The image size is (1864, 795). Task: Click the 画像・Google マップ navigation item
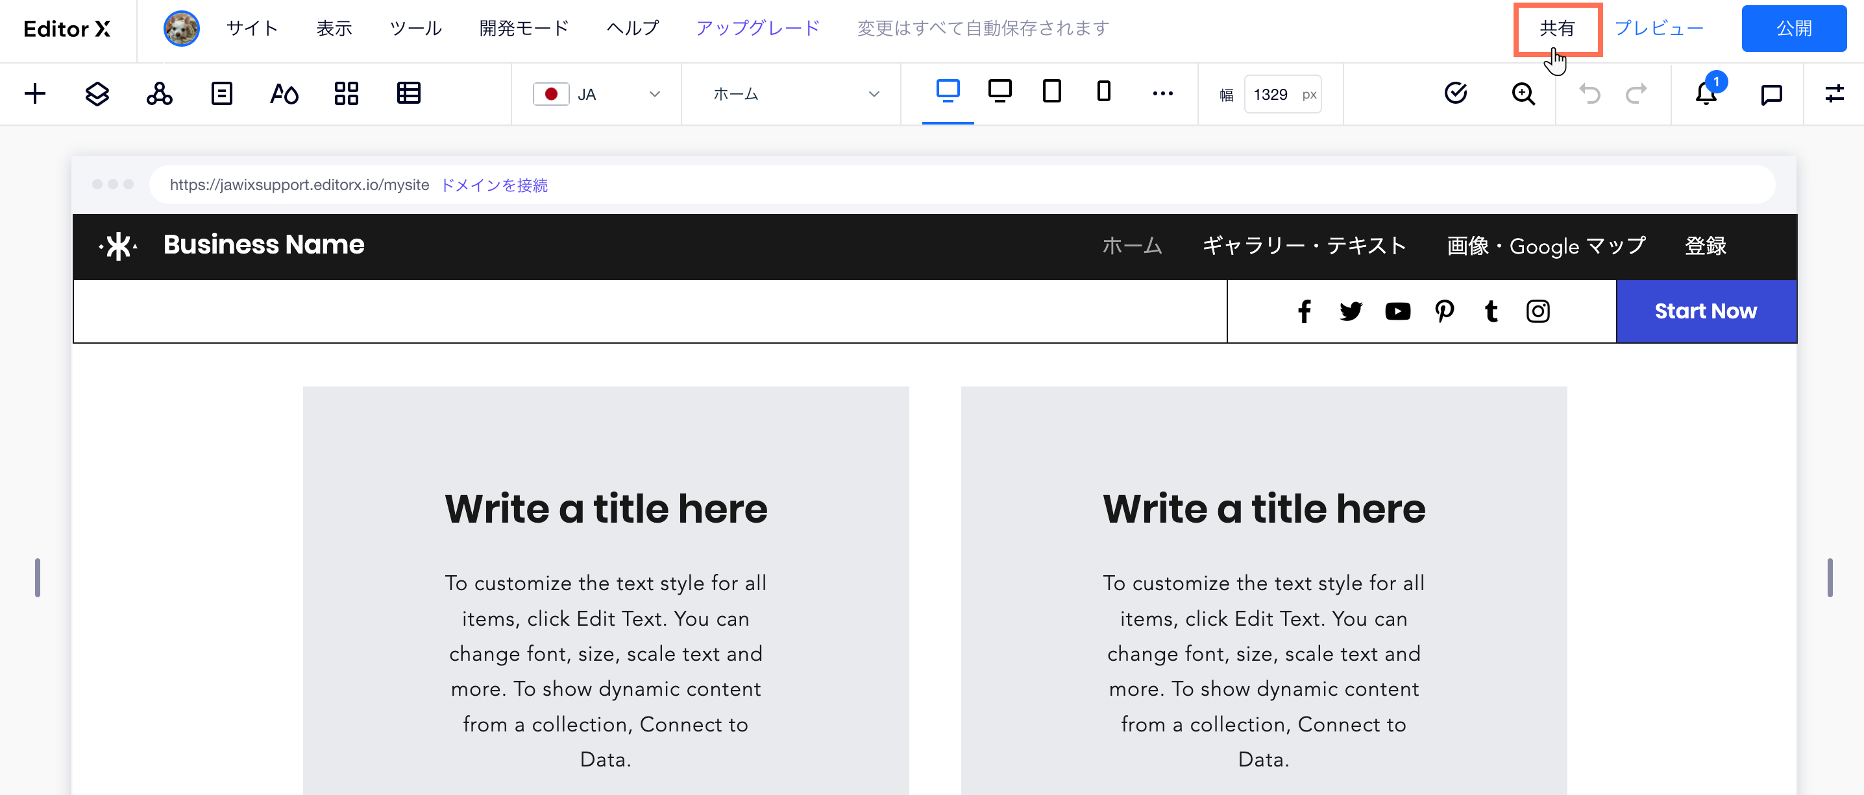[1545, 246]
